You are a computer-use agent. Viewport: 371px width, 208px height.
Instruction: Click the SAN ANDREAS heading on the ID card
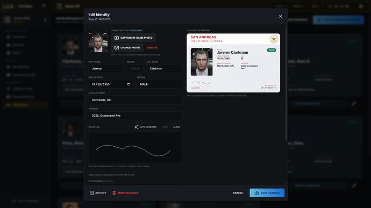(x=203, y=37)
